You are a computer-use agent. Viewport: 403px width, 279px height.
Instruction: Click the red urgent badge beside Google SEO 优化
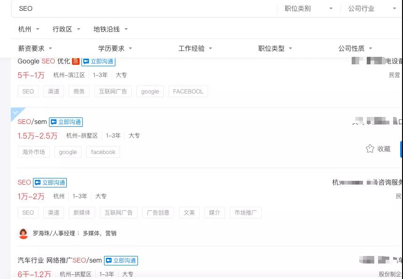coord(76,61)
